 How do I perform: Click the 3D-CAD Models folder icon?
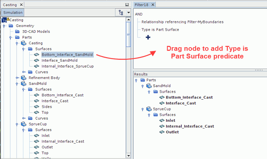coord(17,32)
